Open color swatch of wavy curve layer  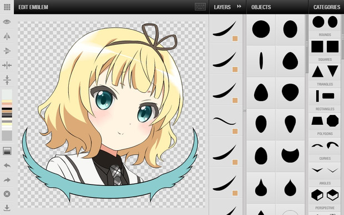(235, 131)
